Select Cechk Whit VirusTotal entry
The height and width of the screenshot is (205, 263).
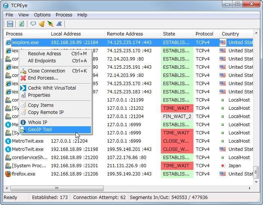tap(55, 88)
